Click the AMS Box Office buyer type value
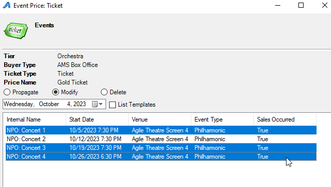This screenshot has height=187, width=331. 78,65
